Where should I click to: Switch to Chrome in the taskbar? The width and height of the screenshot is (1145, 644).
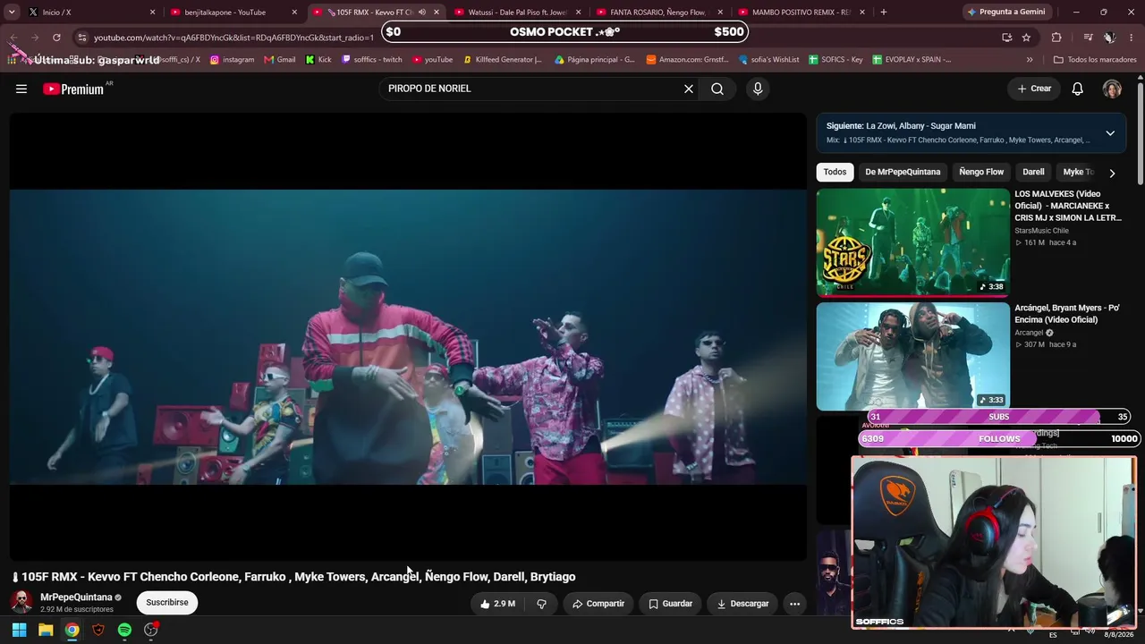click(x=72, y=630)
